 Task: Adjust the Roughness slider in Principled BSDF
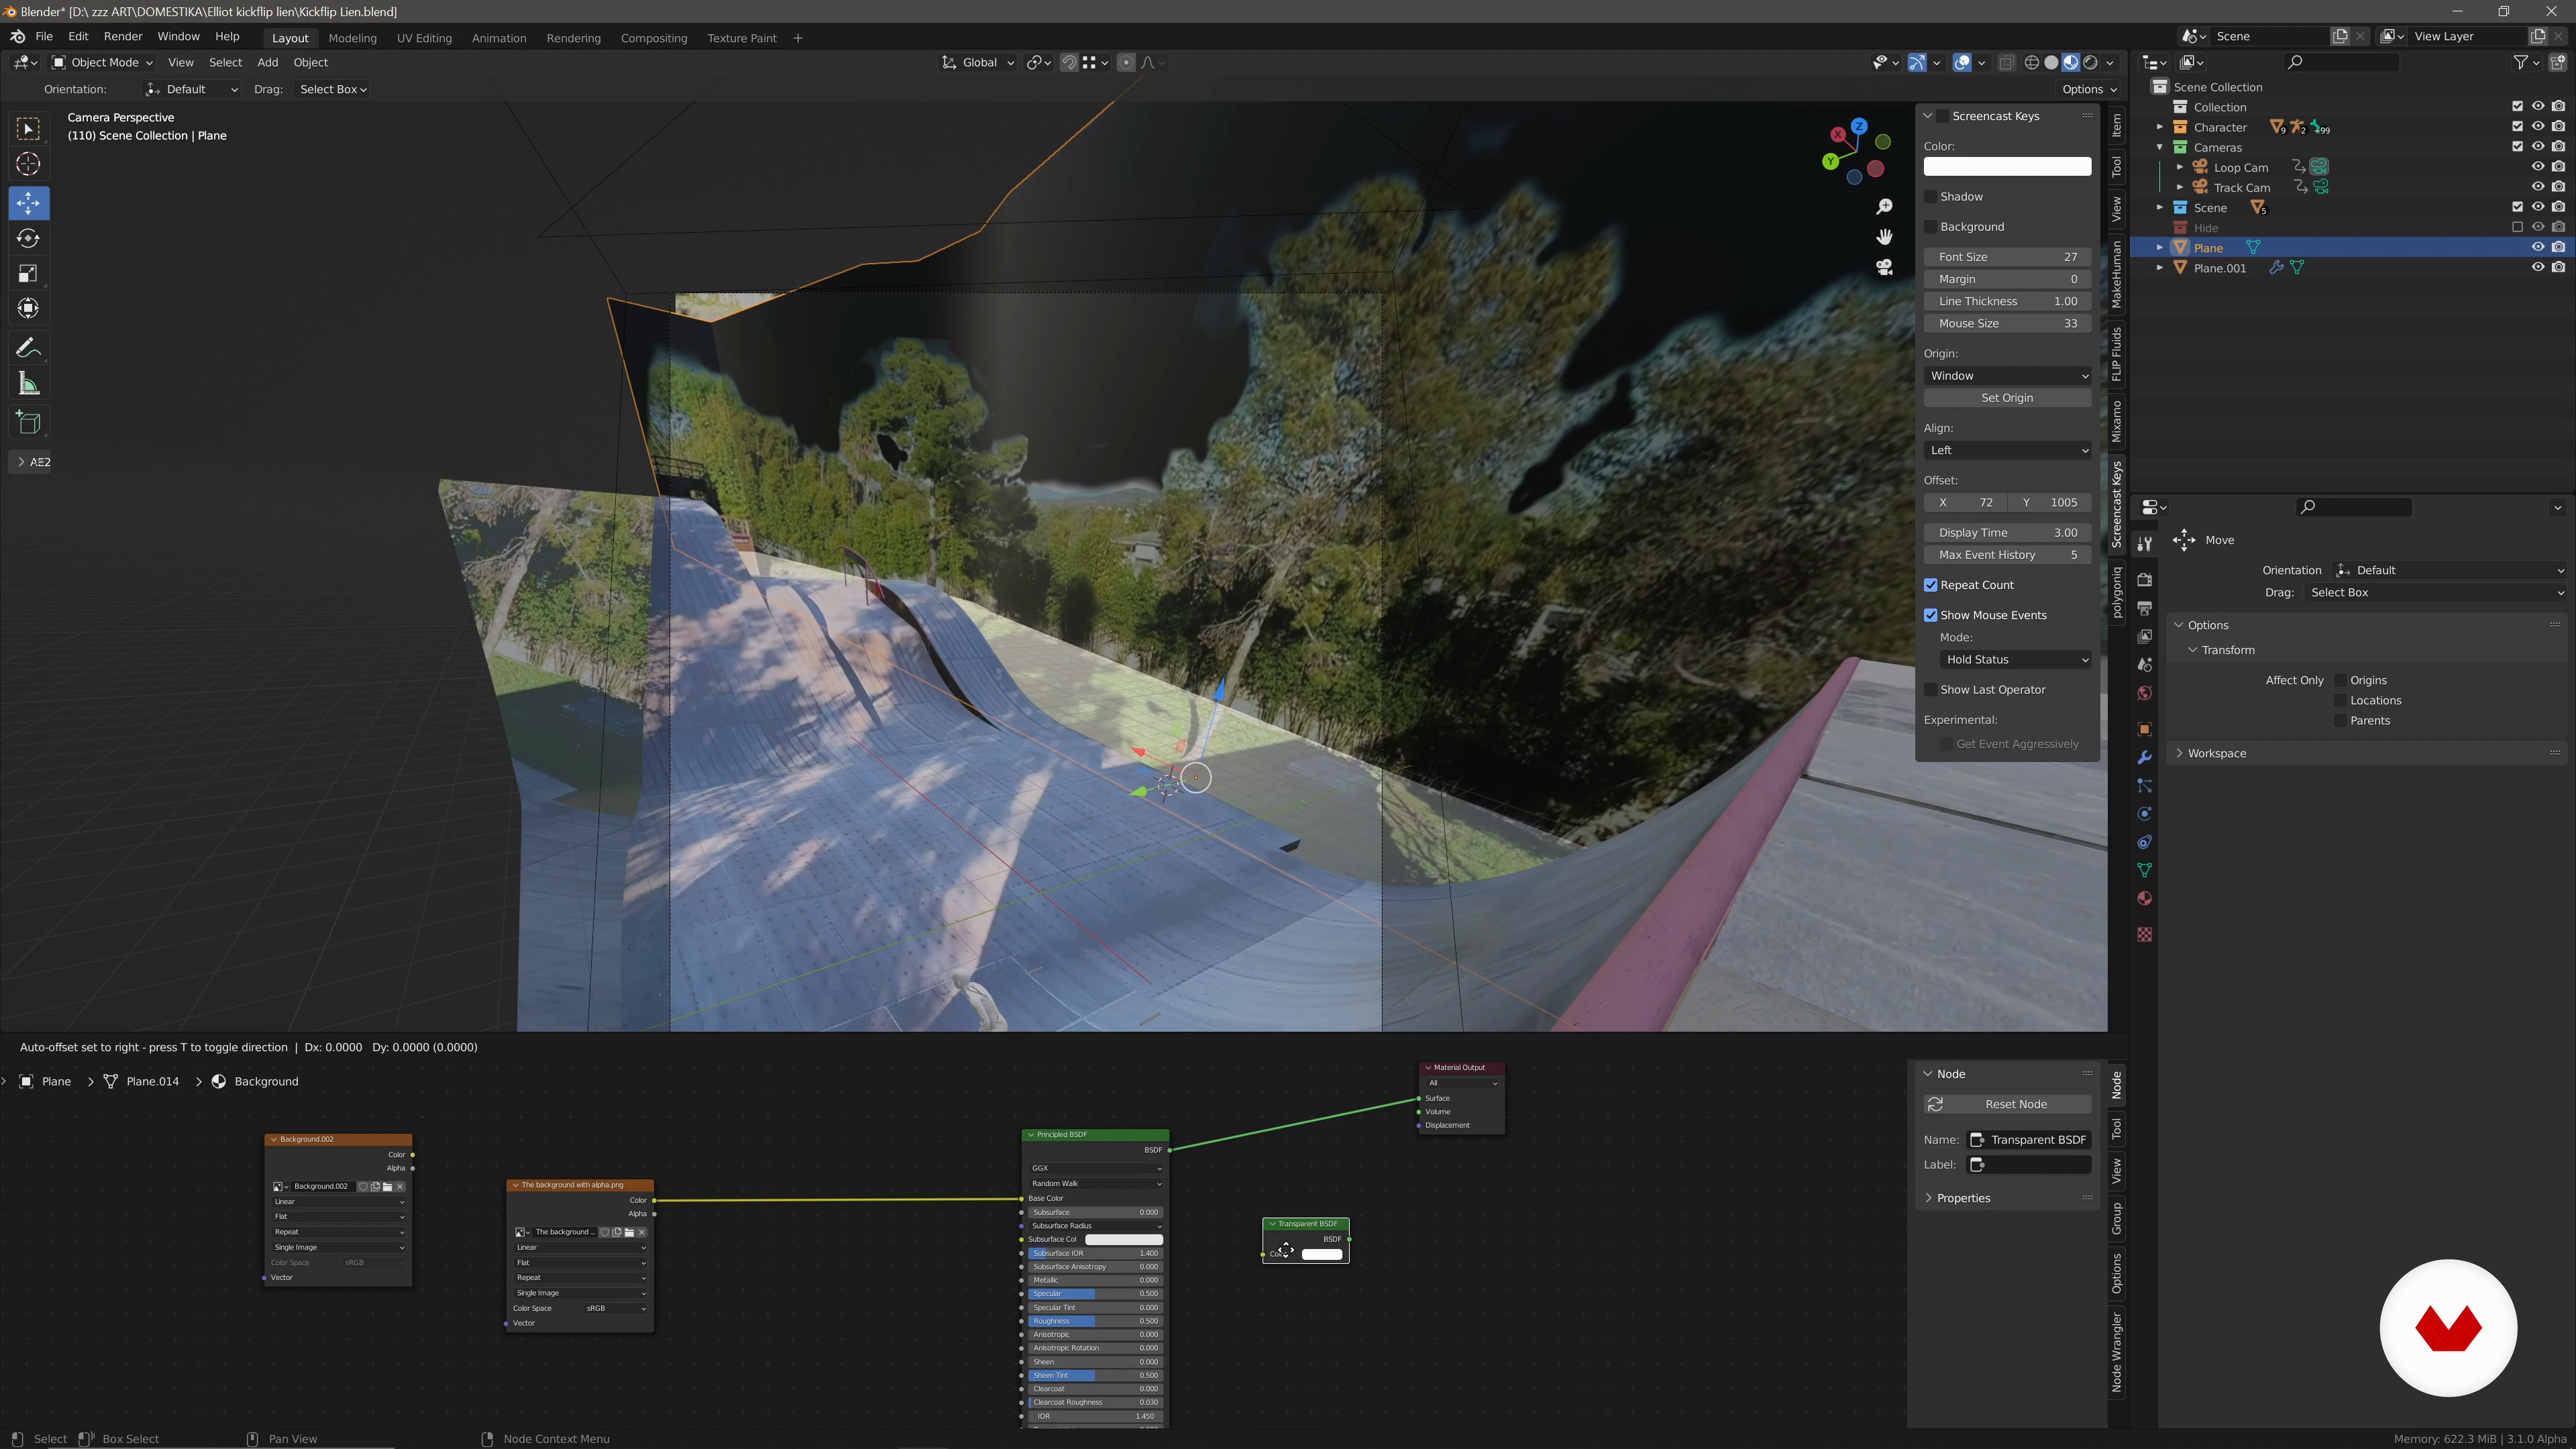point(1095,1321)
